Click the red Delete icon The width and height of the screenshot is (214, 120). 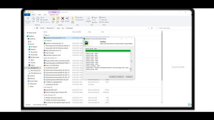(63, 18)
